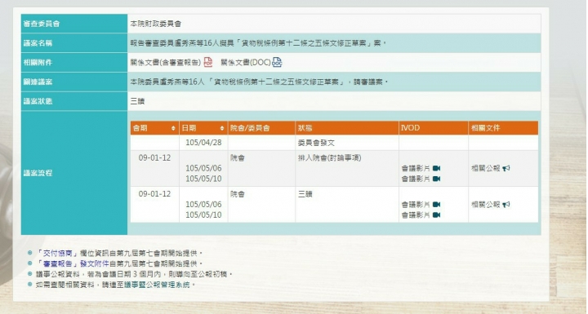
Task: Click the 院會/委員會 column header
Action: (261, 128)
